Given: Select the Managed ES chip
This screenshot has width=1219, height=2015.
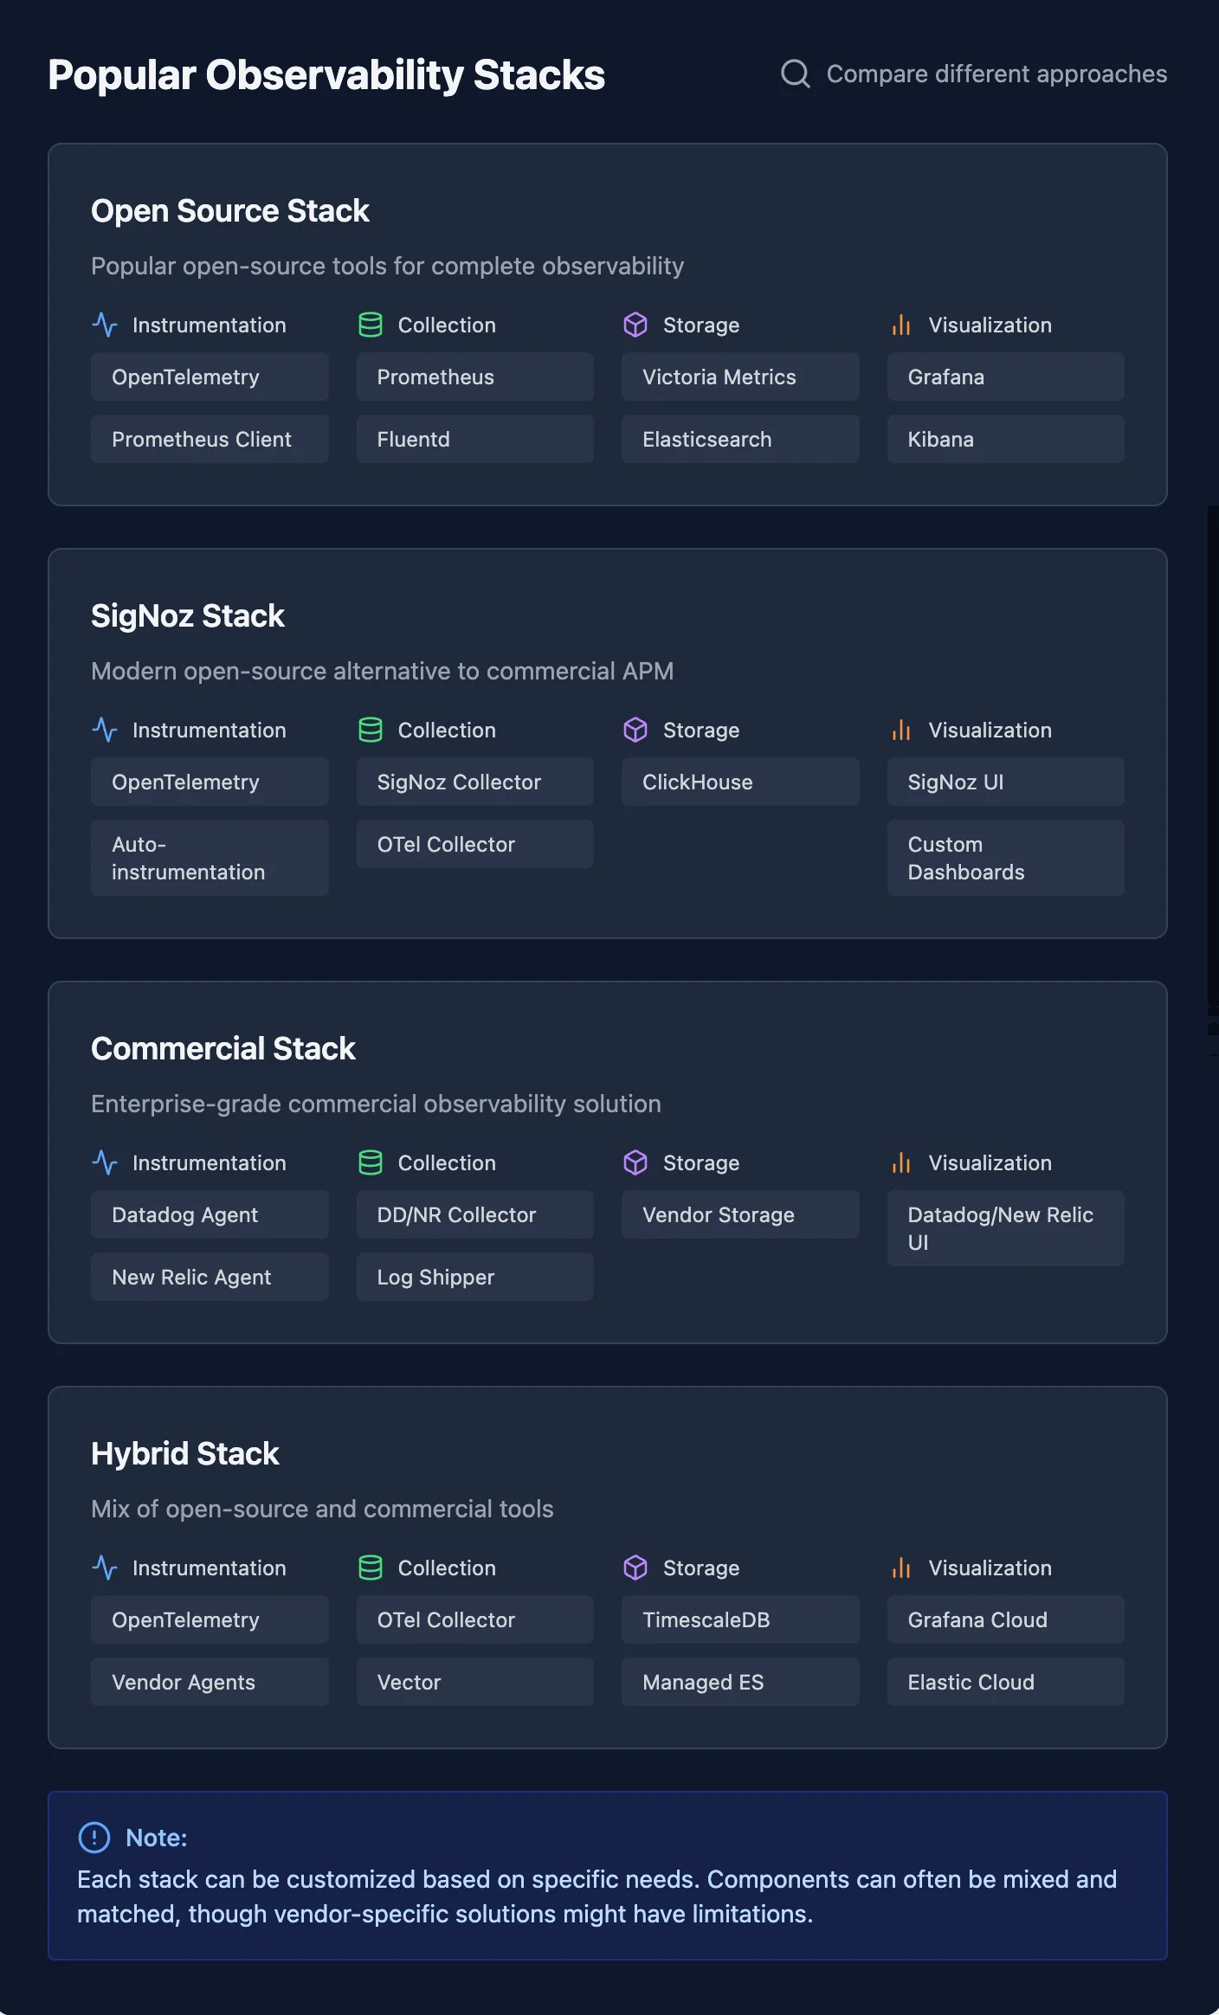Looking at the screenshot, I should point(740,1682).
